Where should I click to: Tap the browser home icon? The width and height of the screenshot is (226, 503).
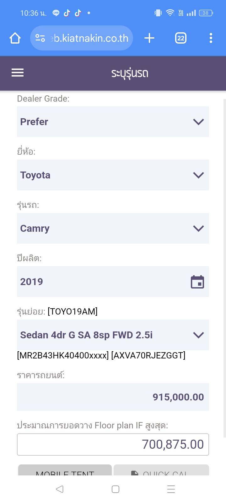[x=15, y=38]
